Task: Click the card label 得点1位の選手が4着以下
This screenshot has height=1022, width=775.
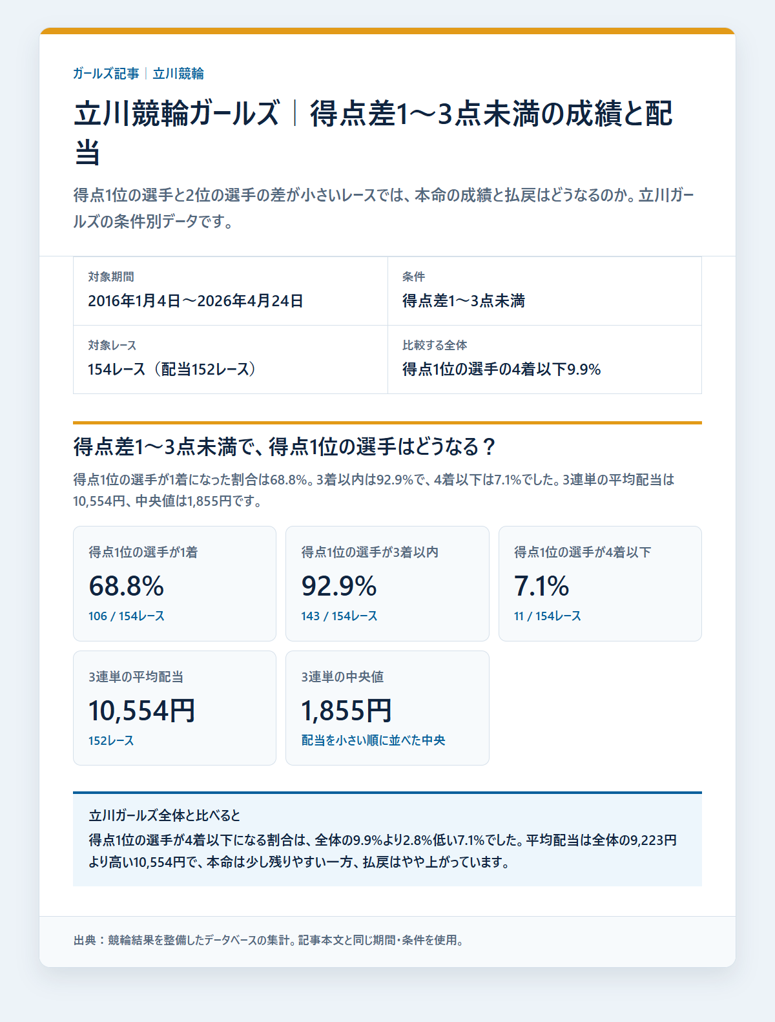Action: coord(583,552)
